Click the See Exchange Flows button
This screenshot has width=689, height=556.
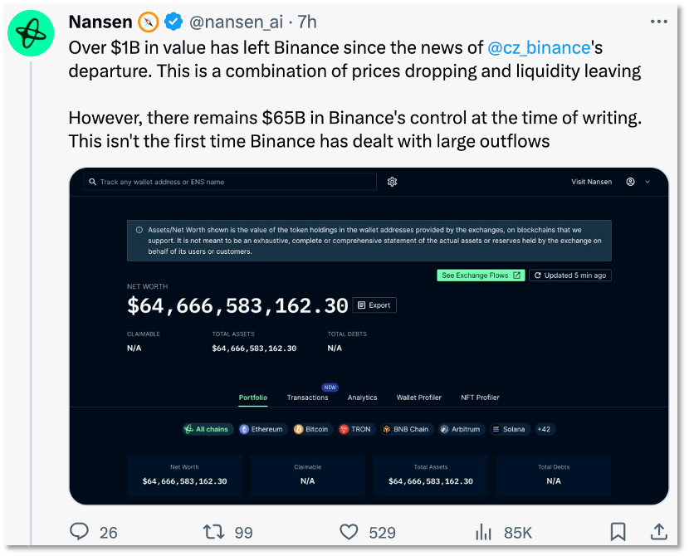[481, 276]
